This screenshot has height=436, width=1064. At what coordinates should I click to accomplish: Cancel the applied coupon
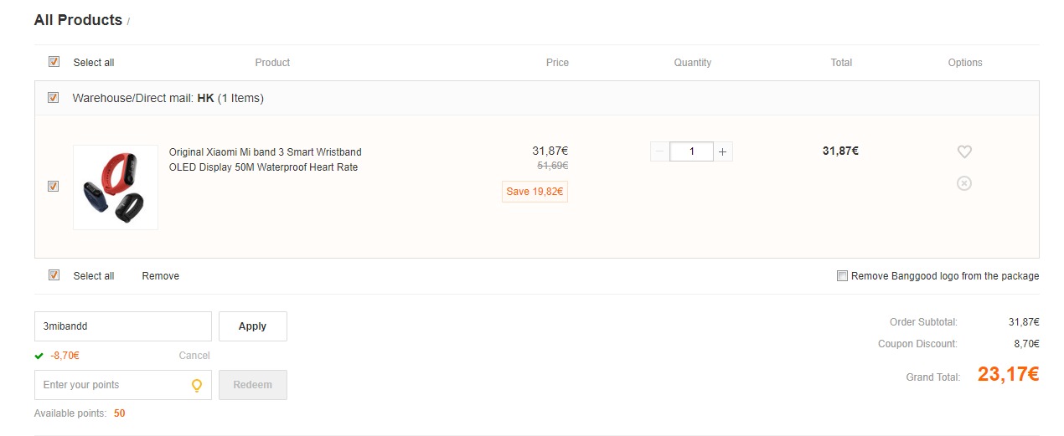[x=194, y=356]
